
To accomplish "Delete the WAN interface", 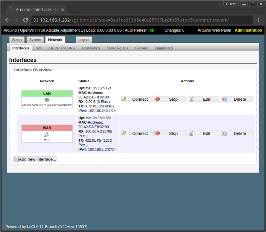I will 237,134.
